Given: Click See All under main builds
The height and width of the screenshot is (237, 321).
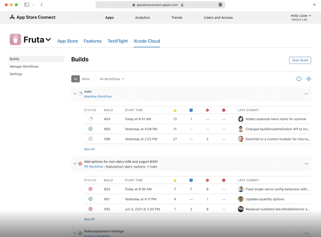Looking at the screenshot, I should pos(89,149).
